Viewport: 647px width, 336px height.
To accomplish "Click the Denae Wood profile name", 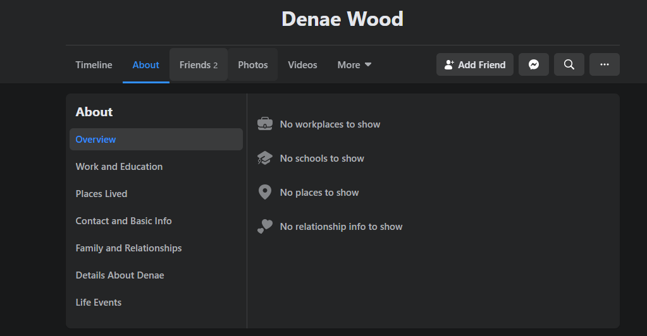I will click(x=343, y=19).
